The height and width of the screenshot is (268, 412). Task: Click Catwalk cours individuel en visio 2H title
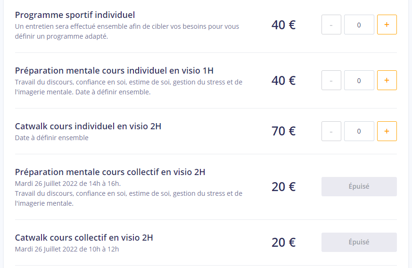tap(88, 126)
